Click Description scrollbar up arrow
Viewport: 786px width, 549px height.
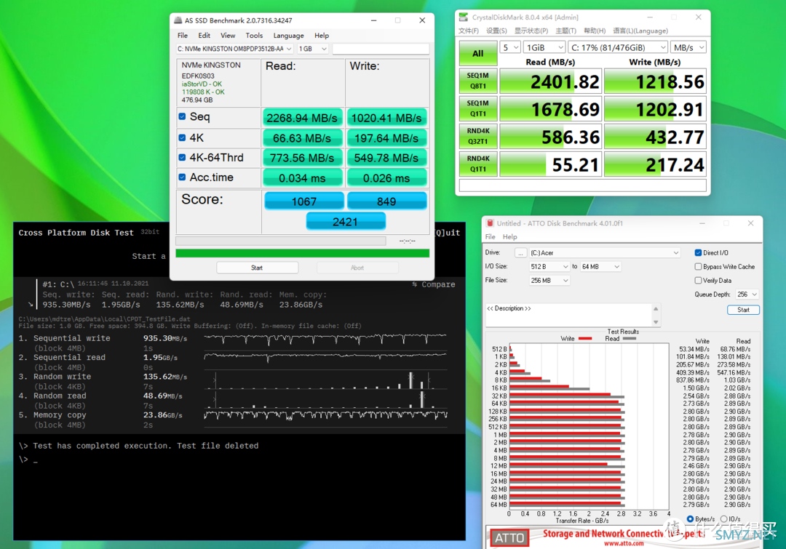click(656, 308)
